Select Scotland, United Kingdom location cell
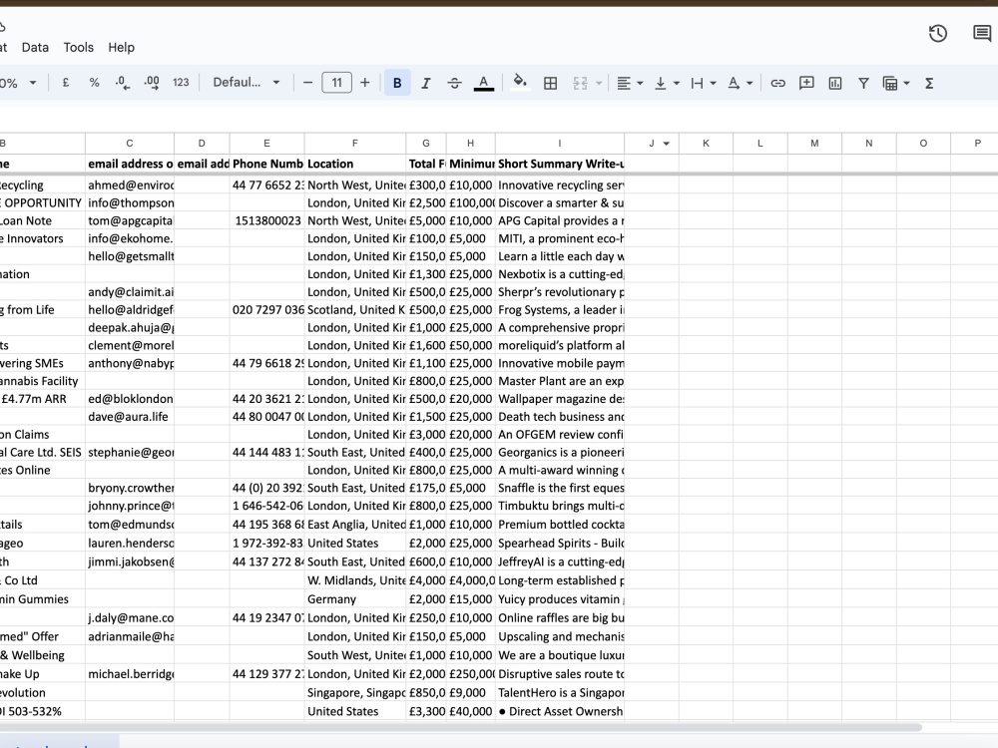This screenshot has width=998, height=748. (x=355, y=310)
